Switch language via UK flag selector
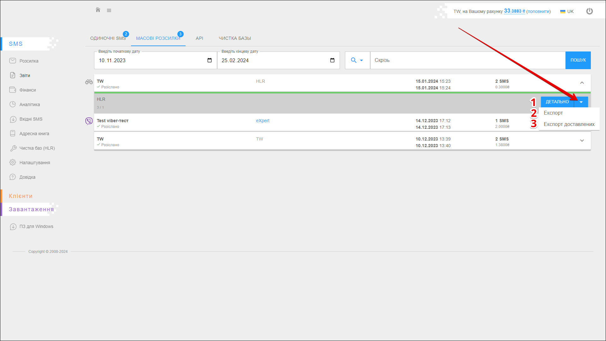 (x=567, y=11)
